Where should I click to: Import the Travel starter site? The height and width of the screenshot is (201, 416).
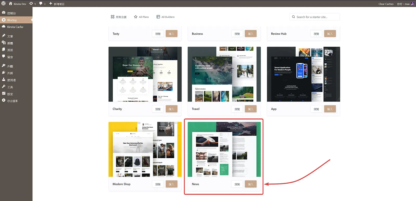[x=251, y=109]
